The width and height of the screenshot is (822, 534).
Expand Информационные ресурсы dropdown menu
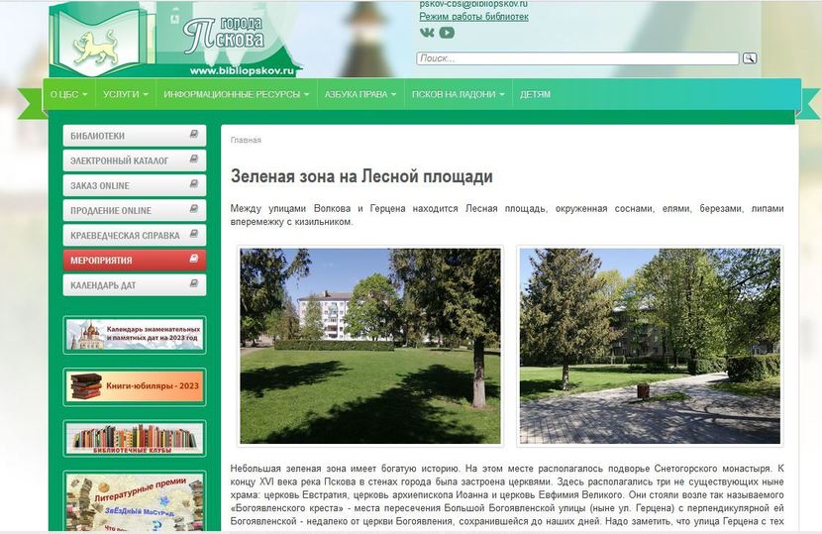tap(237, 94)
